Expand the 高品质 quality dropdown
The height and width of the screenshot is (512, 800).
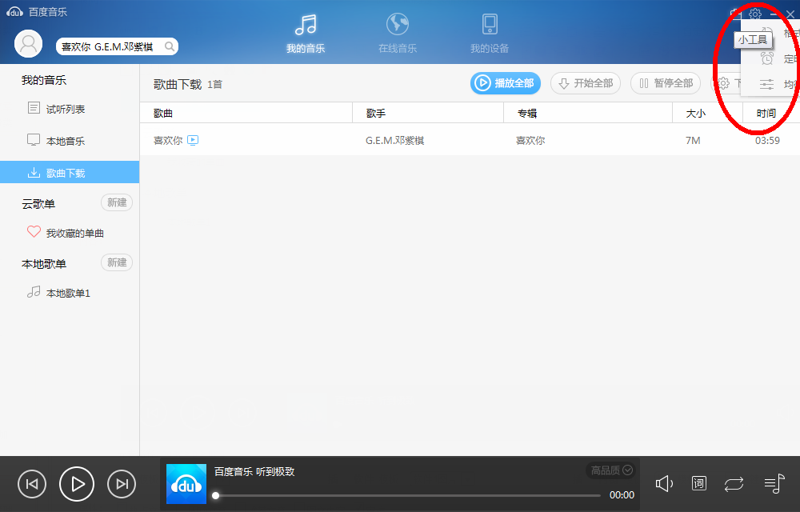pos(610,470)
